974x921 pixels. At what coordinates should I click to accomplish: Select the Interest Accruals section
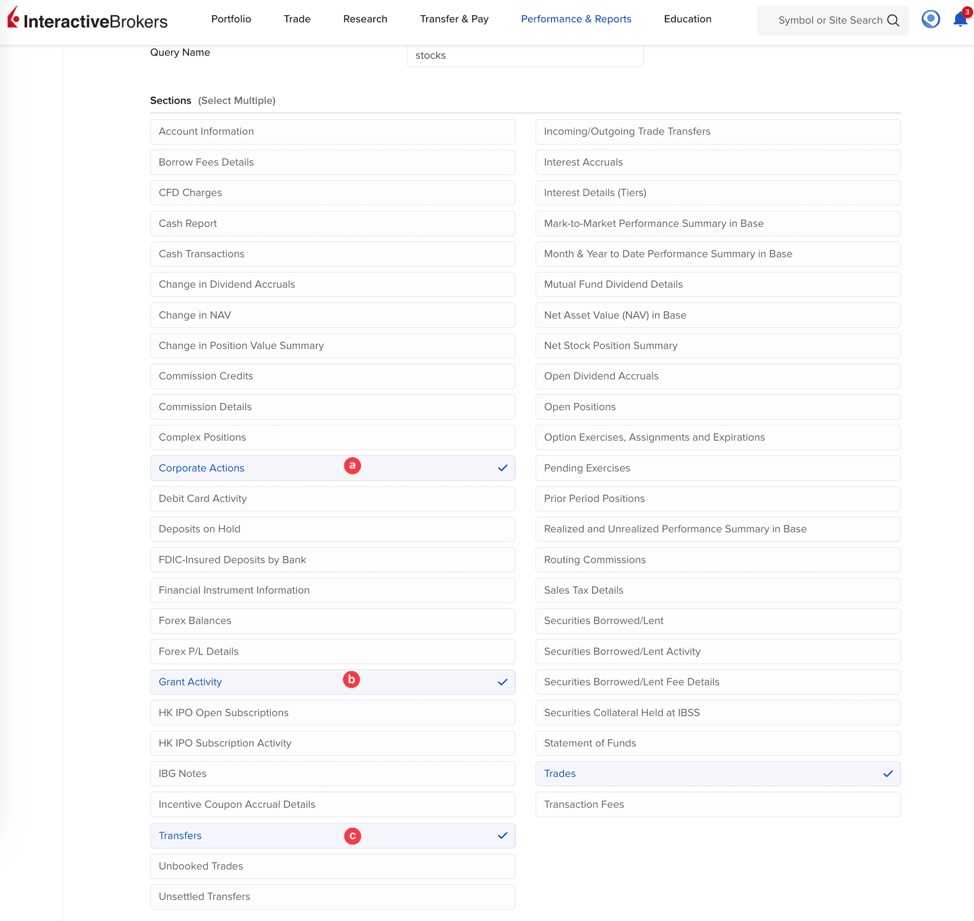[717, 162]
